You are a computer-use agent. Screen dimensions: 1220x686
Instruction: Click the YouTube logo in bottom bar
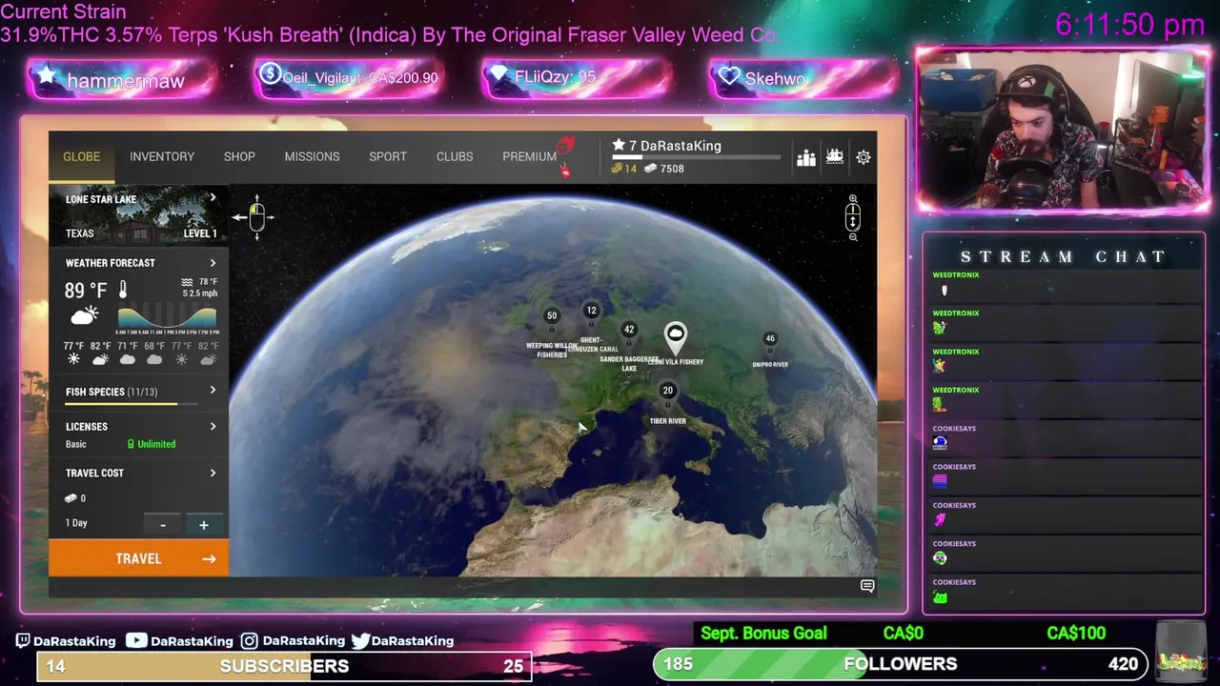click(x=136, y=640)
